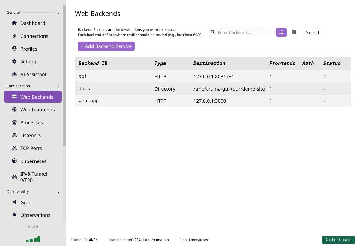Collapse the Observability sidebar section

click(58, 192)
